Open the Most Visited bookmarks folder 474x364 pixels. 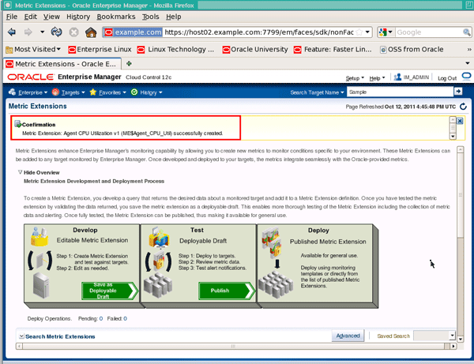tap(33, 49)
